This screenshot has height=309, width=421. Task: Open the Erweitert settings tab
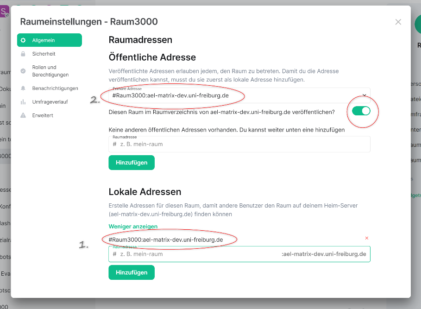[50, 115]
